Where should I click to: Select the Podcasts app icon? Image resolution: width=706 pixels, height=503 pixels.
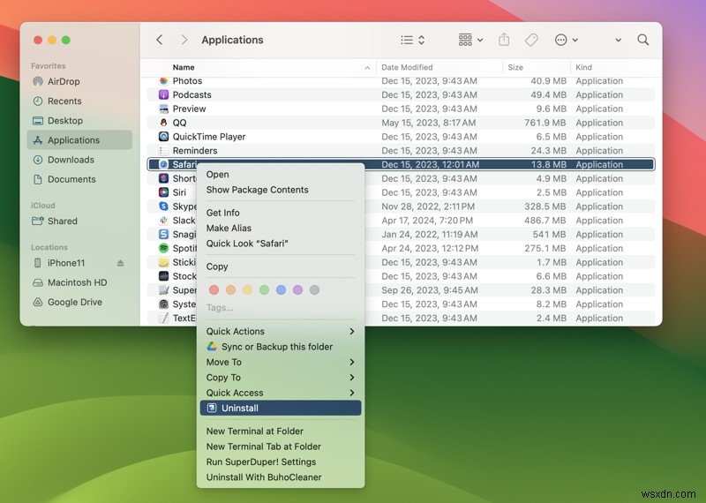click(x=163, y=94)
